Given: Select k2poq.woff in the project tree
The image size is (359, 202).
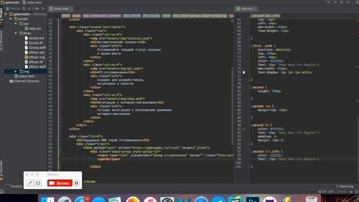Looking at the screenshot, I should tap(35, 48).
